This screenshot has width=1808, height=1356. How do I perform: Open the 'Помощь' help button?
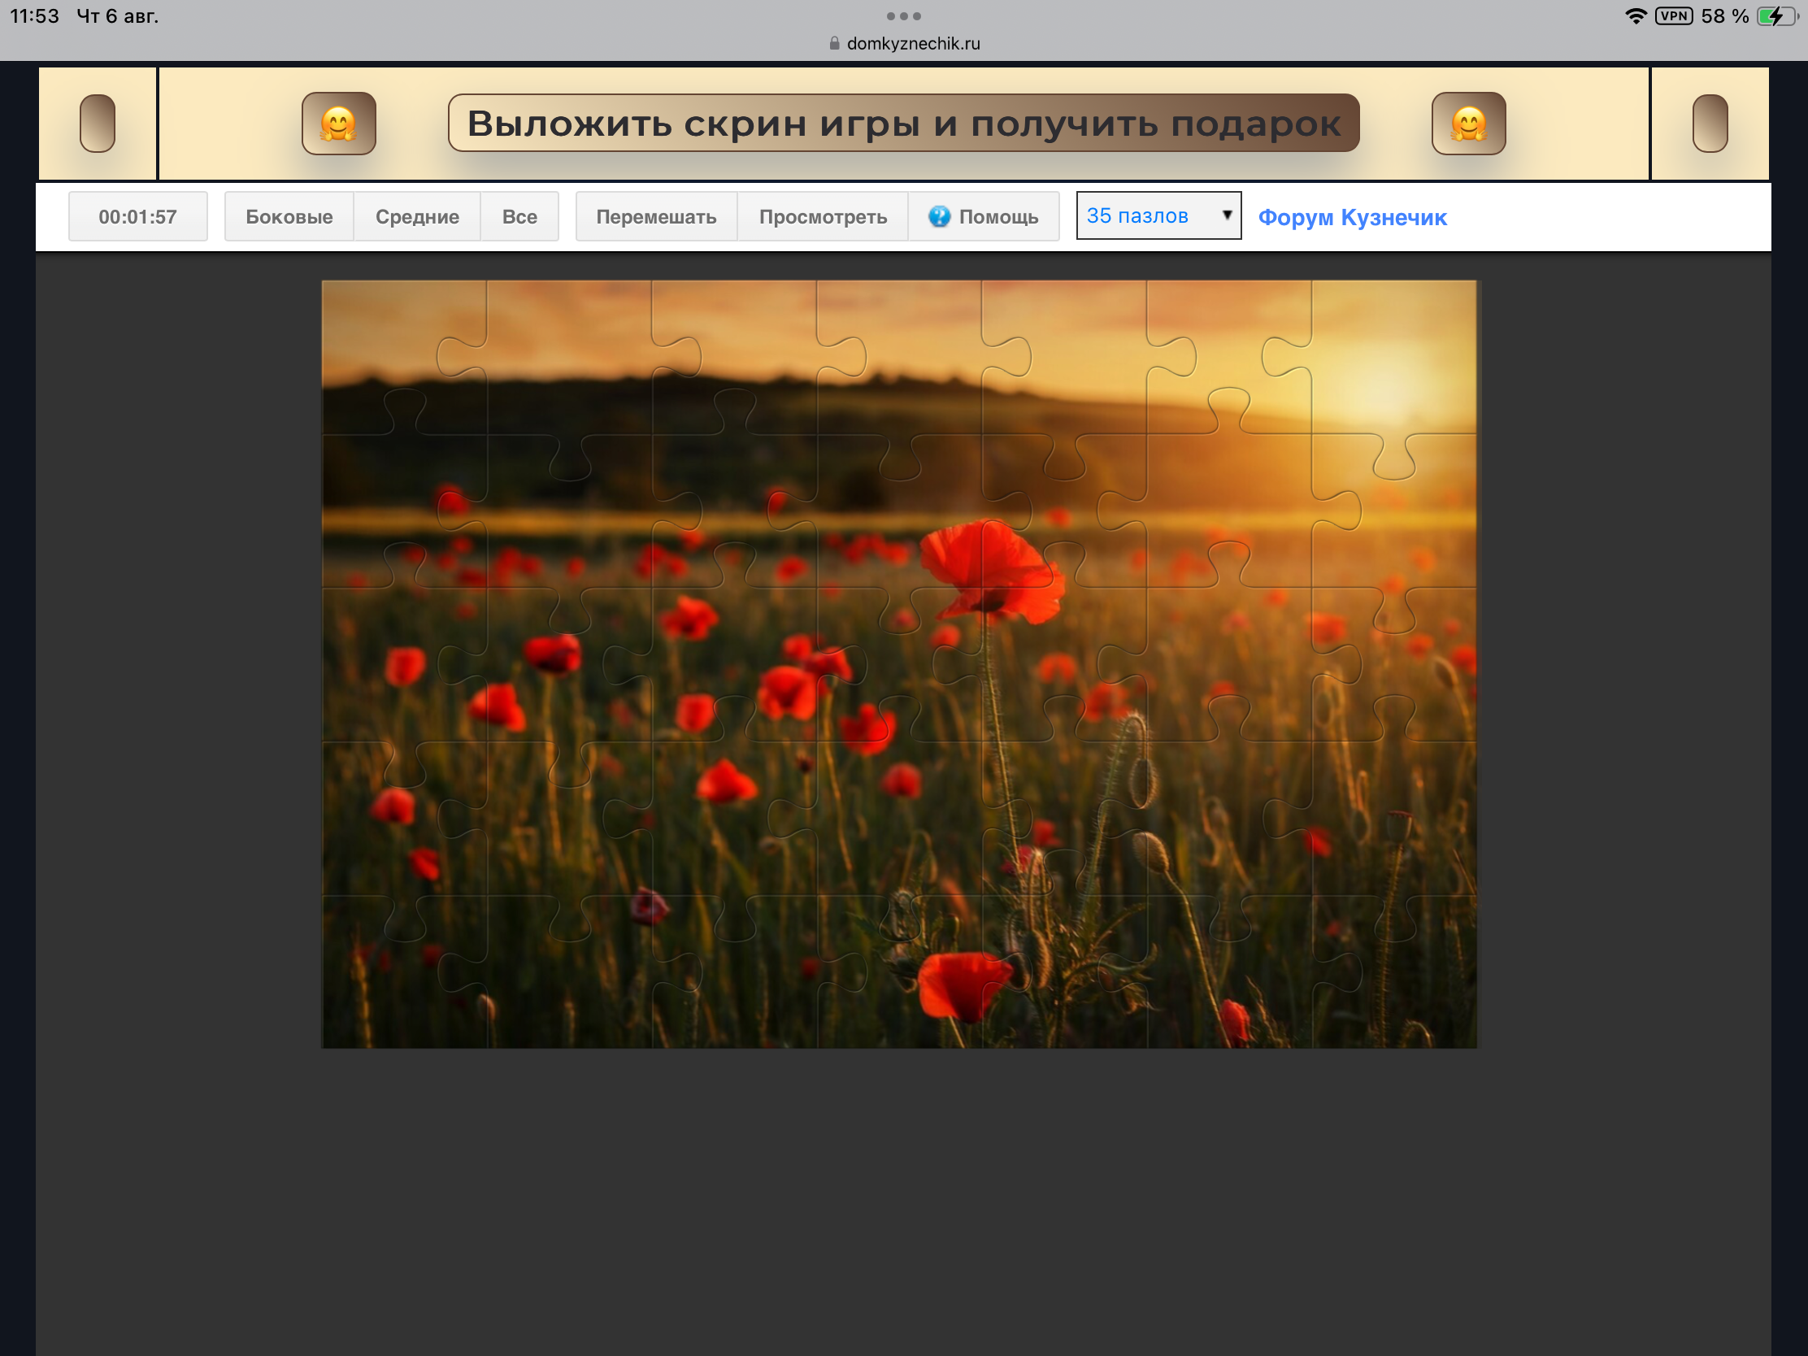click(x=984, y=216)
